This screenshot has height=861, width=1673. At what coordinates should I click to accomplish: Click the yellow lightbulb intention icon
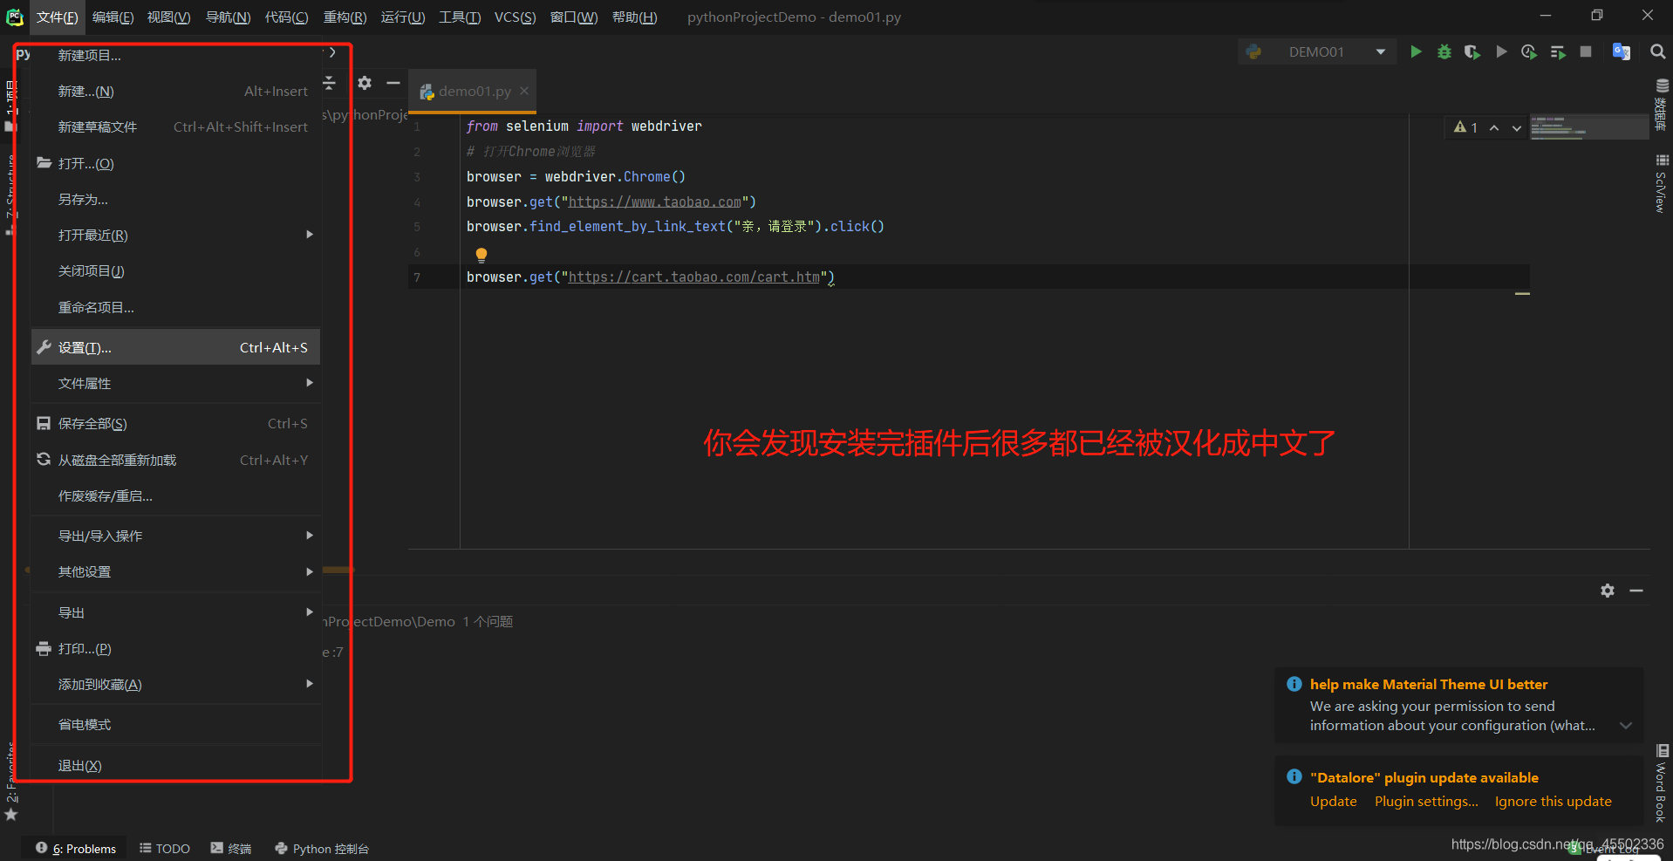tap(481, 255)
